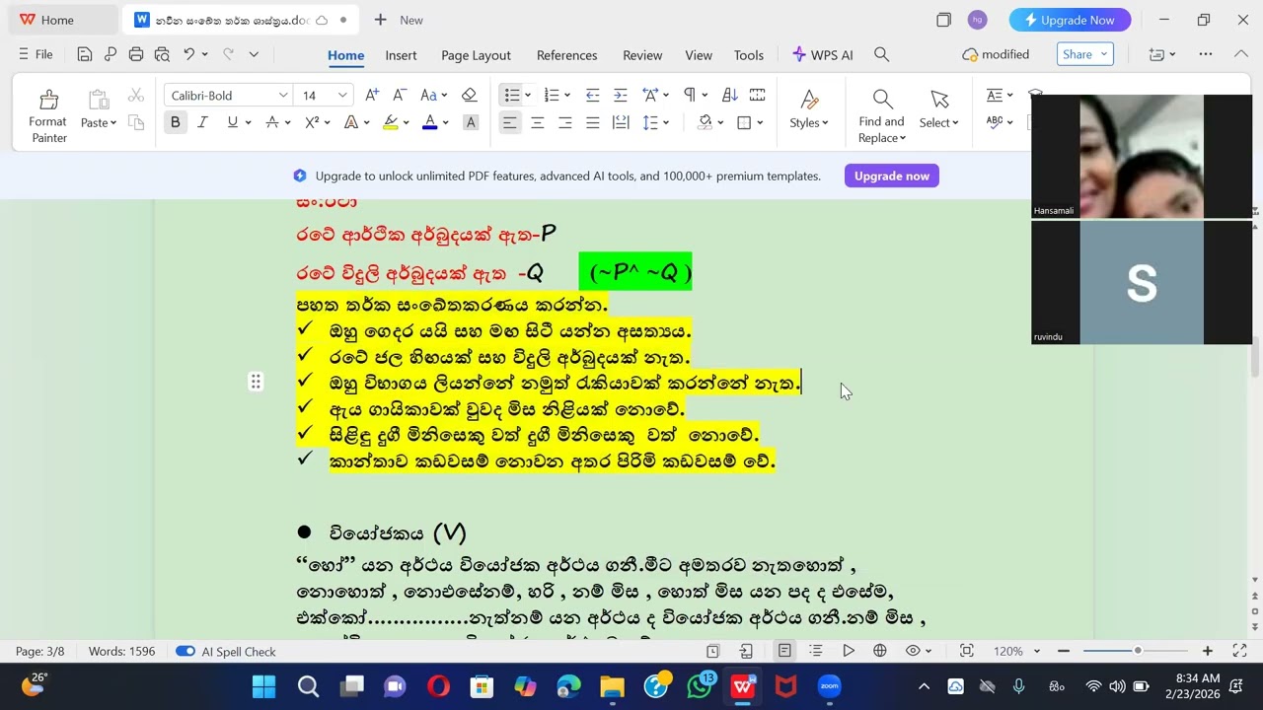
Task: Toggle Strikethrough formatting
Action: click(272, 122)
